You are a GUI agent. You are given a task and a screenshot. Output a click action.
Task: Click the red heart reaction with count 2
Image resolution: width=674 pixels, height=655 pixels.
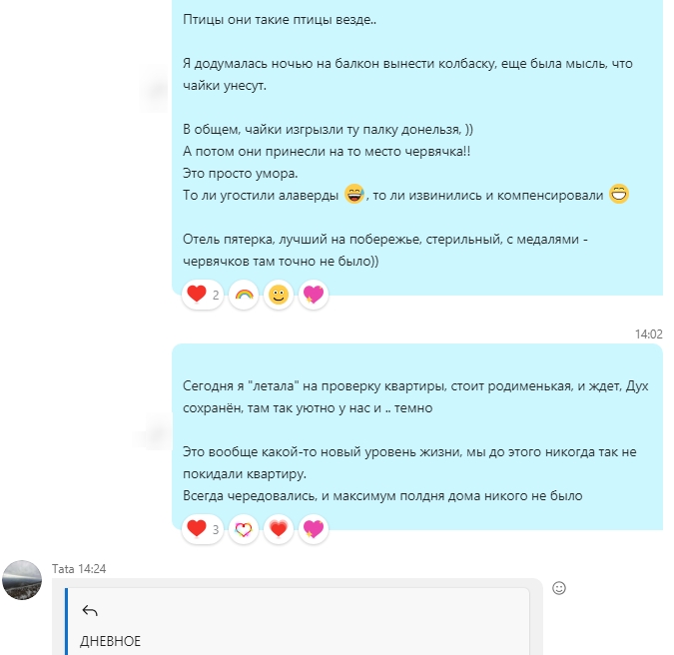click(203, 295)
